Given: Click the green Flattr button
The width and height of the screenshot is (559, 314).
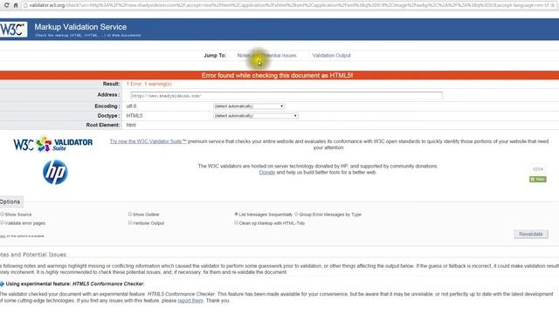Looking at the screenshot, I should (538, 179).
